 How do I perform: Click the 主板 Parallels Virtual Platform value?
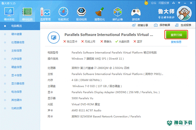pyautogui.click(x=117, y=74)
